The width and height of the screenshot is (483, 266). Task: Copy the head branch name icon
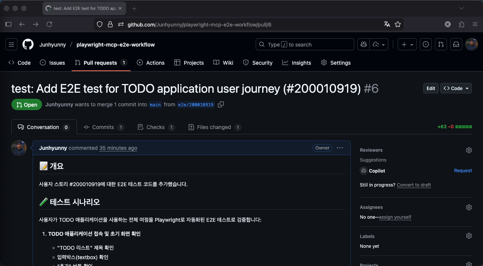(221, 104)
